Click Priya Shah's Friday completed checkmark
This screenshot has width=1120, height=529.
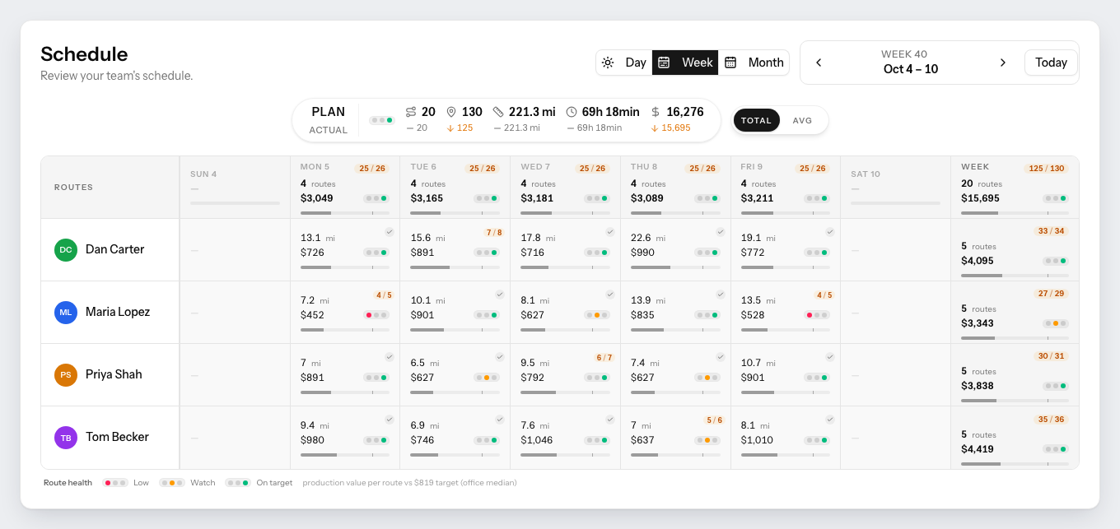point(830,357)
